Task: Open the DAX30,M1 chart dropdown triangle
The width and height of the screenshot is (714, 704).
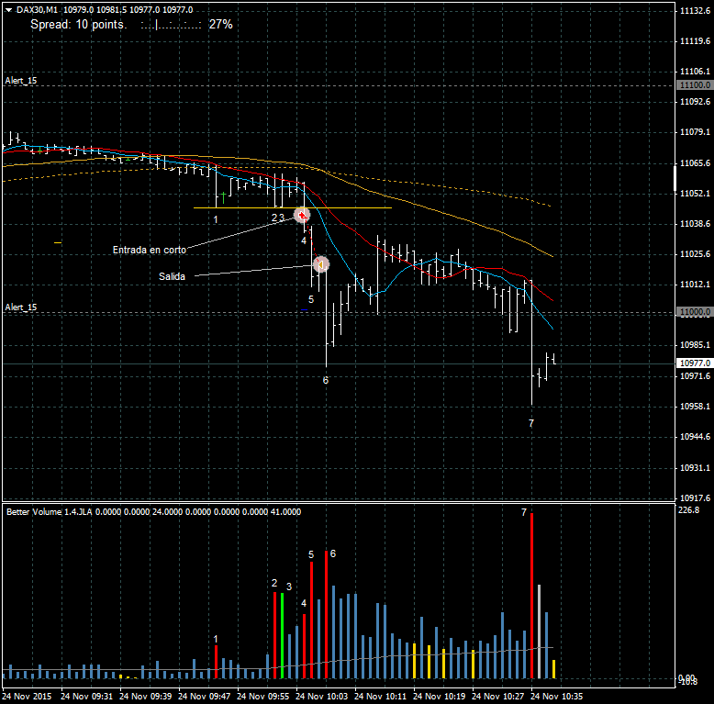Action: pos(8,9)
